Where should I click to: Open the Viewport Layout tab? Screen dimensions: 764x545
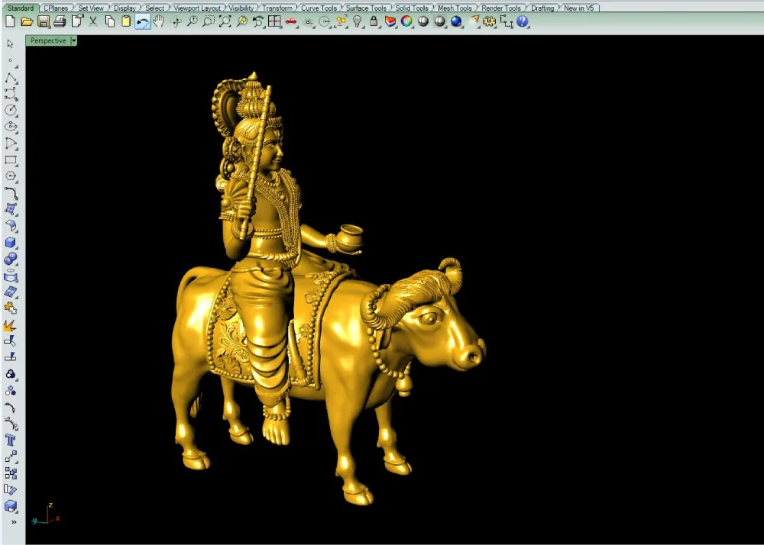point(197,8)
